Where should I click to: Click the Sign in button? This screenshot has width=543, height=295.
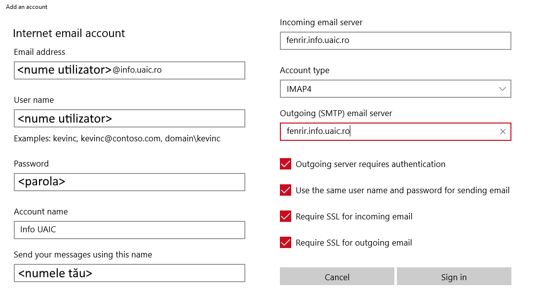[x=454, y=277]
